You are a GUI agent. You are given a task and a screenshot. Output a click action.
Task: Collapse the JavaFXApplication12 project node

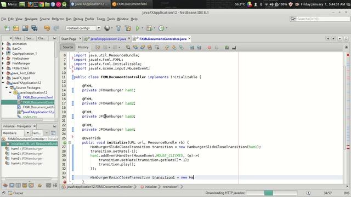(x=3, y=83)
